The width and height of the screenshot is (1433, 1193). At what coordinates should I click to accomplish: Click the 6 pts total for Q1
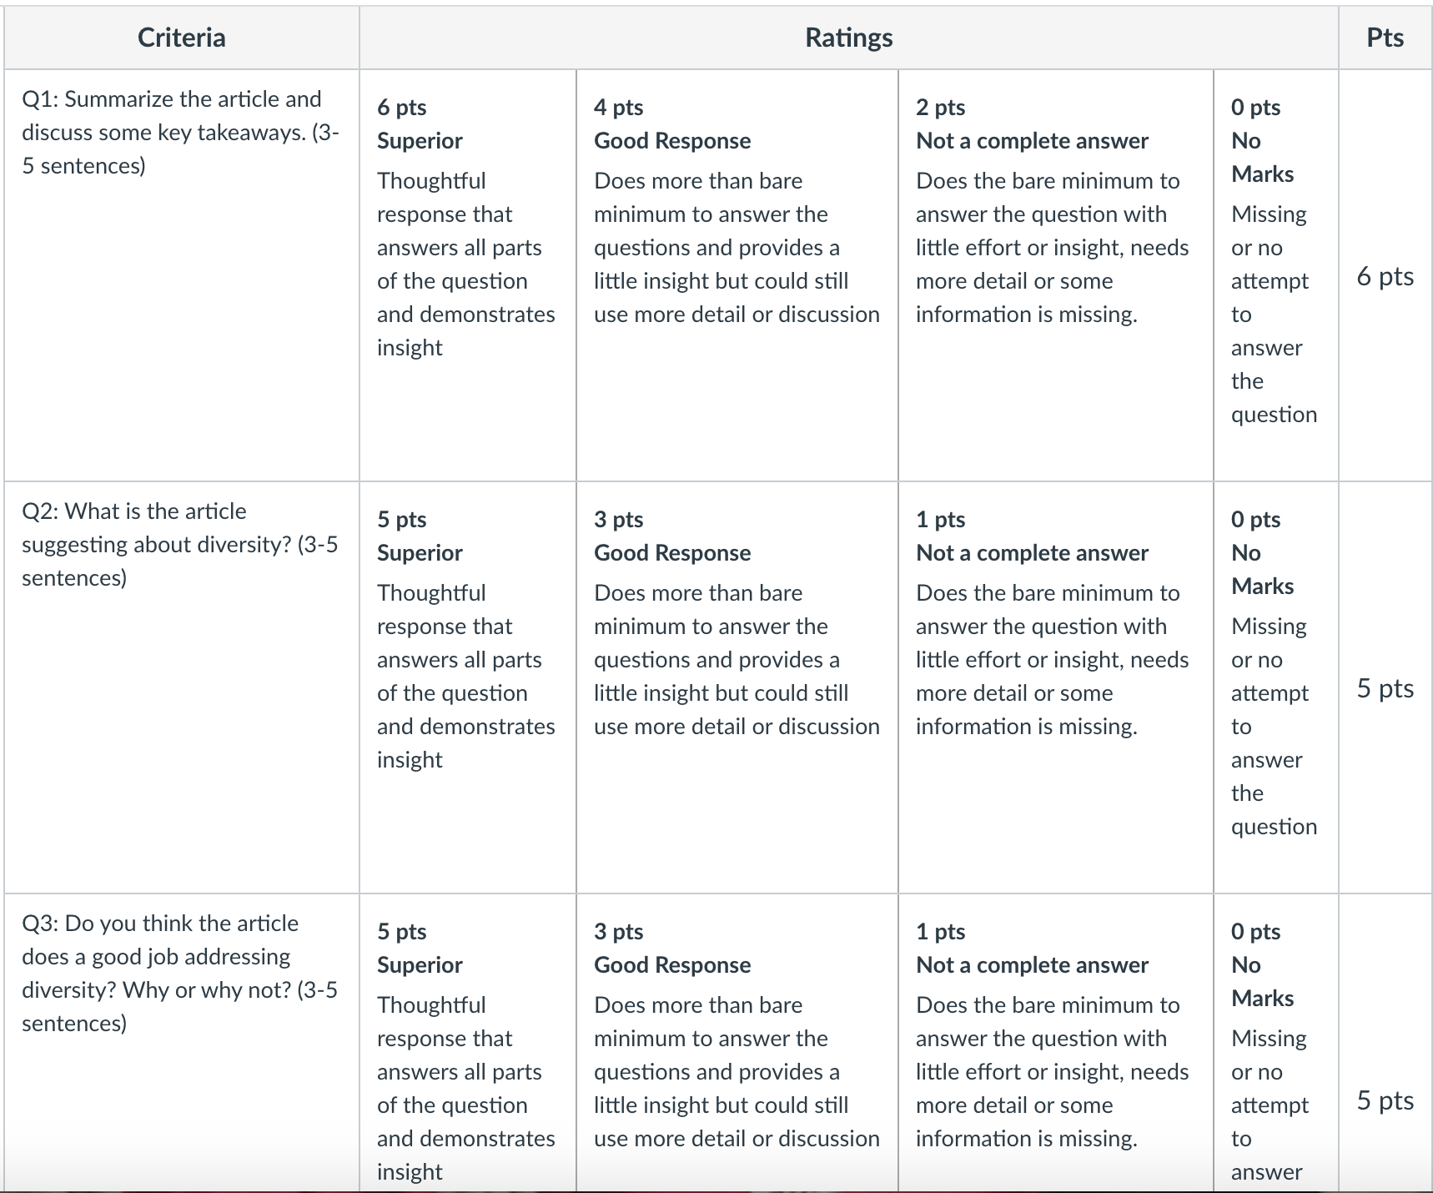coord(1385,276)
